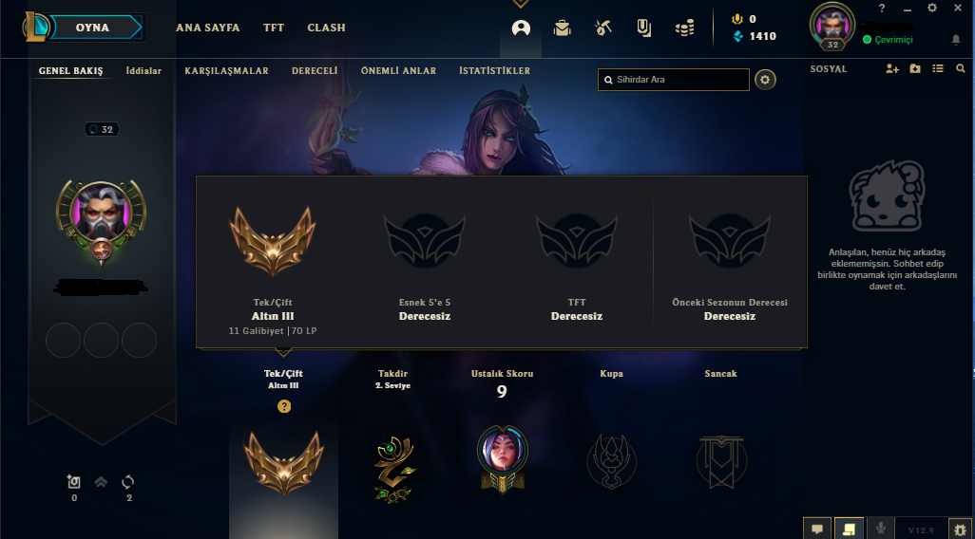Viewport: 975px width, 539px height.
Task: Open the Collection backpack icon
Action: click(563, 28)
